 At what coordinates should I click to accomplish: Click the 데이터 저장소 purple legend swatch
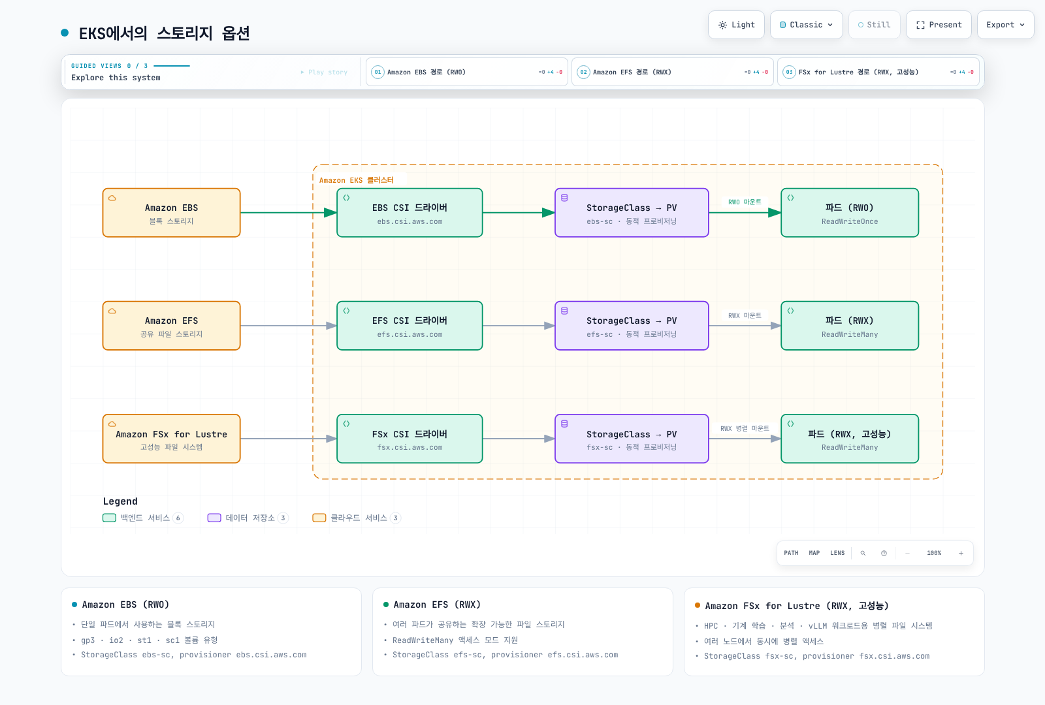(214, 518)
